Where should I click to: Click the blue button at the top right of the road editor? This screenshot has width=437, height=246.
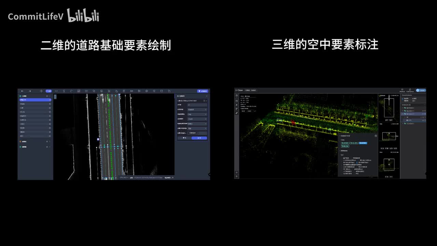coord(202,91)
